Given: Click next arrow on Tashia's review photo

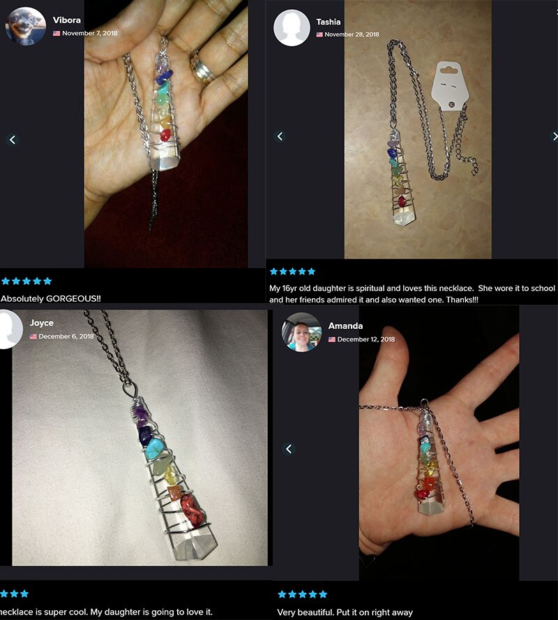Looking at the screenshot, I should [554, 136].
